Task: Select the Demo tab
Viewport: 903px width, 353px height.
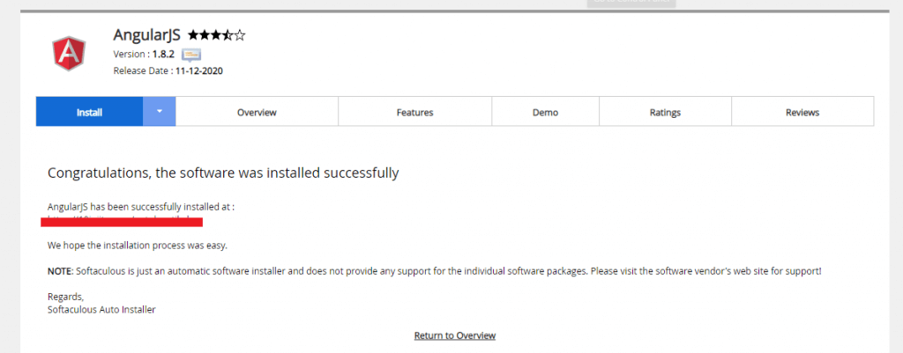Action: pos(545,112)
